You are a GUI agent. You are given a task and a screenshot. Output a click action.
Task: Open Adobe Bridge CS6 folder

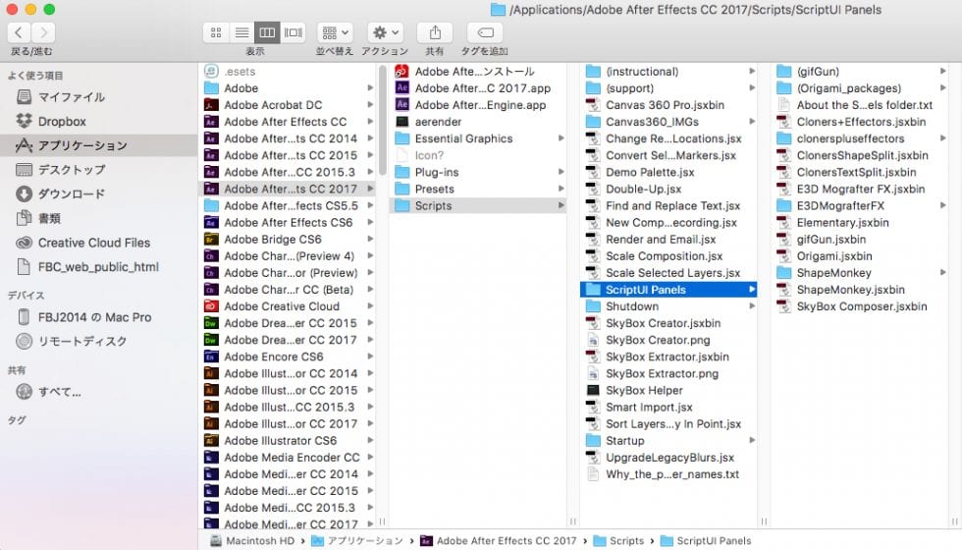tap(272, 240)
